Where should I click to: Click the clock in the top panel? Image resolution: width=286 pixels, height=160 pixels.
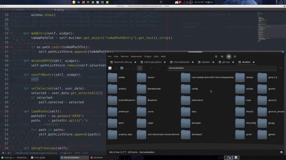(x=204, y=2)
